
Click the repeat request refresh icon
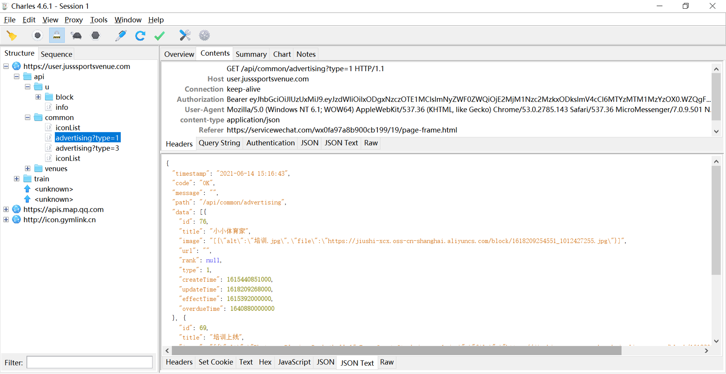click(x=140, y=36)
